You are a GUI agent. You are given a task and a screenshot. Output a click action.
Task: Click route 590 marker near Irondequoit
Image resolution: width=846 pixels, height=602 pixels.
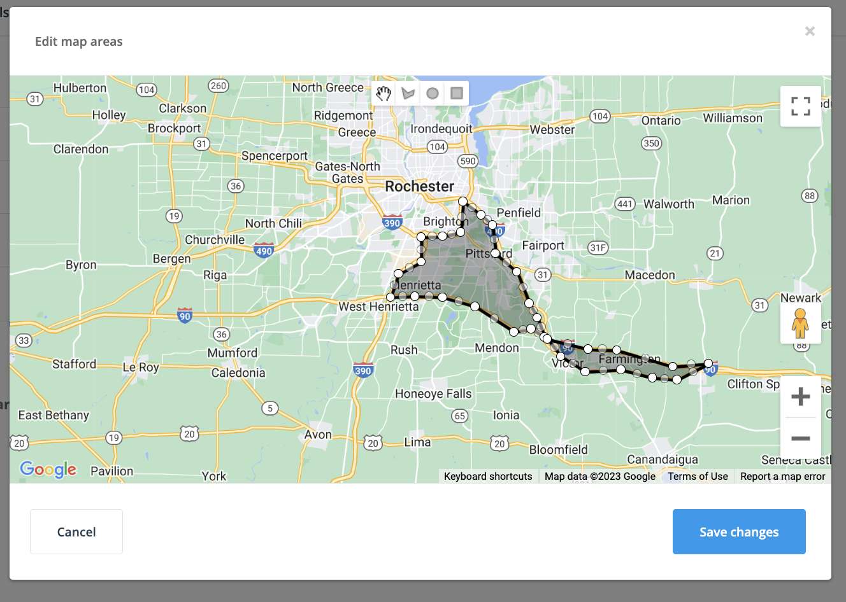click(468, 161)
